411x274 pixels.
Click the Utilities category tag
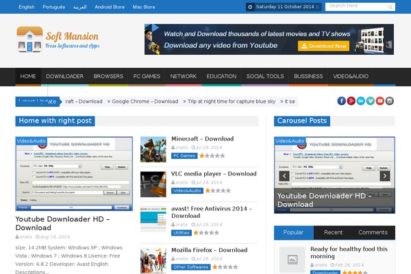pos(182,233)
